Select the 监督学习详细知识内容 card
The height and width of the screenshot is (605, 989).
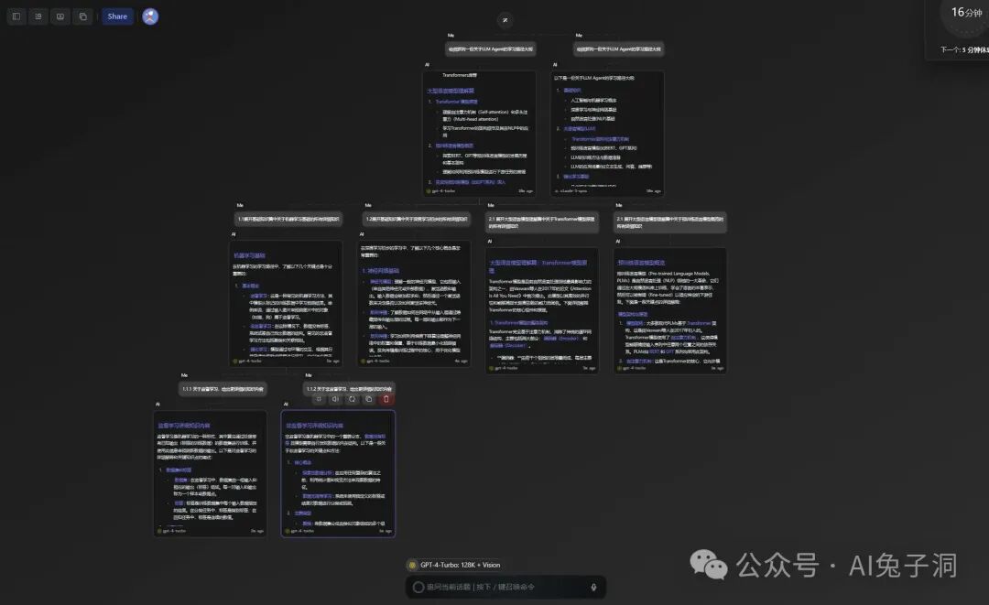point(210,473)
